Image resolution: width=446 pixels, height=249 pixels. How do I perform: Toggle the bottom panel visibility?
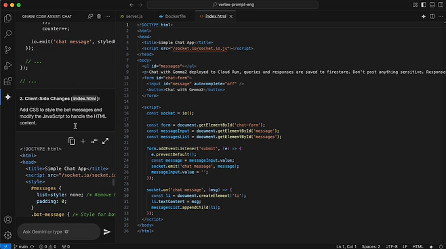pos(432,5)
